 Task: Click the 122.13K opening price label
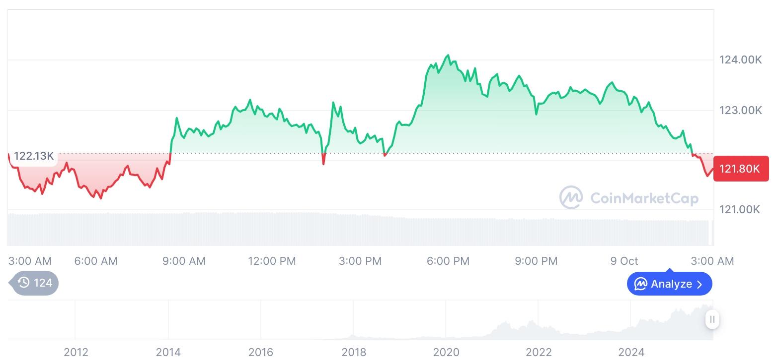coord(33,156)
